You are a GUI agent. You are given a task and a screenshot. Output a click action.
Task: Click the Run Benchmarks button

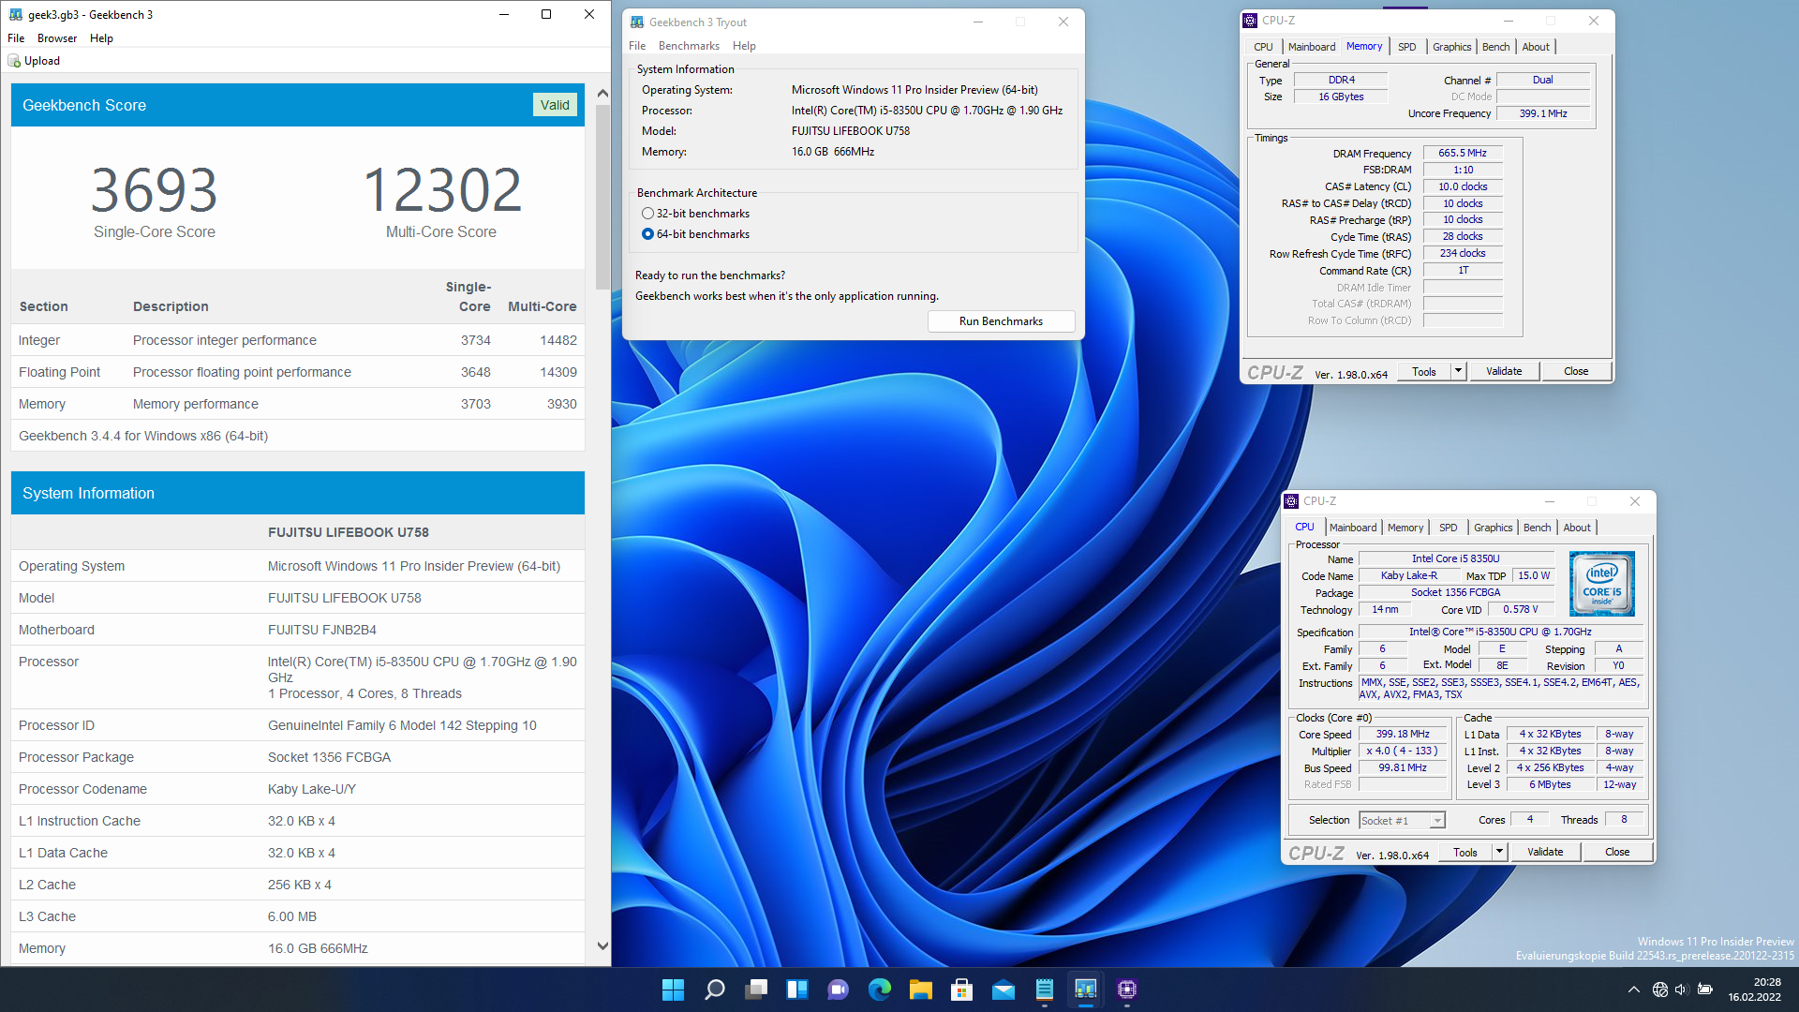[1001, 321]
